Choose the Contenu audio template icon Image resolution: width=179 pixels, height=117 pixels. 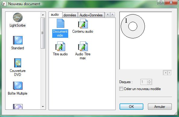click(x=83, y=24)
